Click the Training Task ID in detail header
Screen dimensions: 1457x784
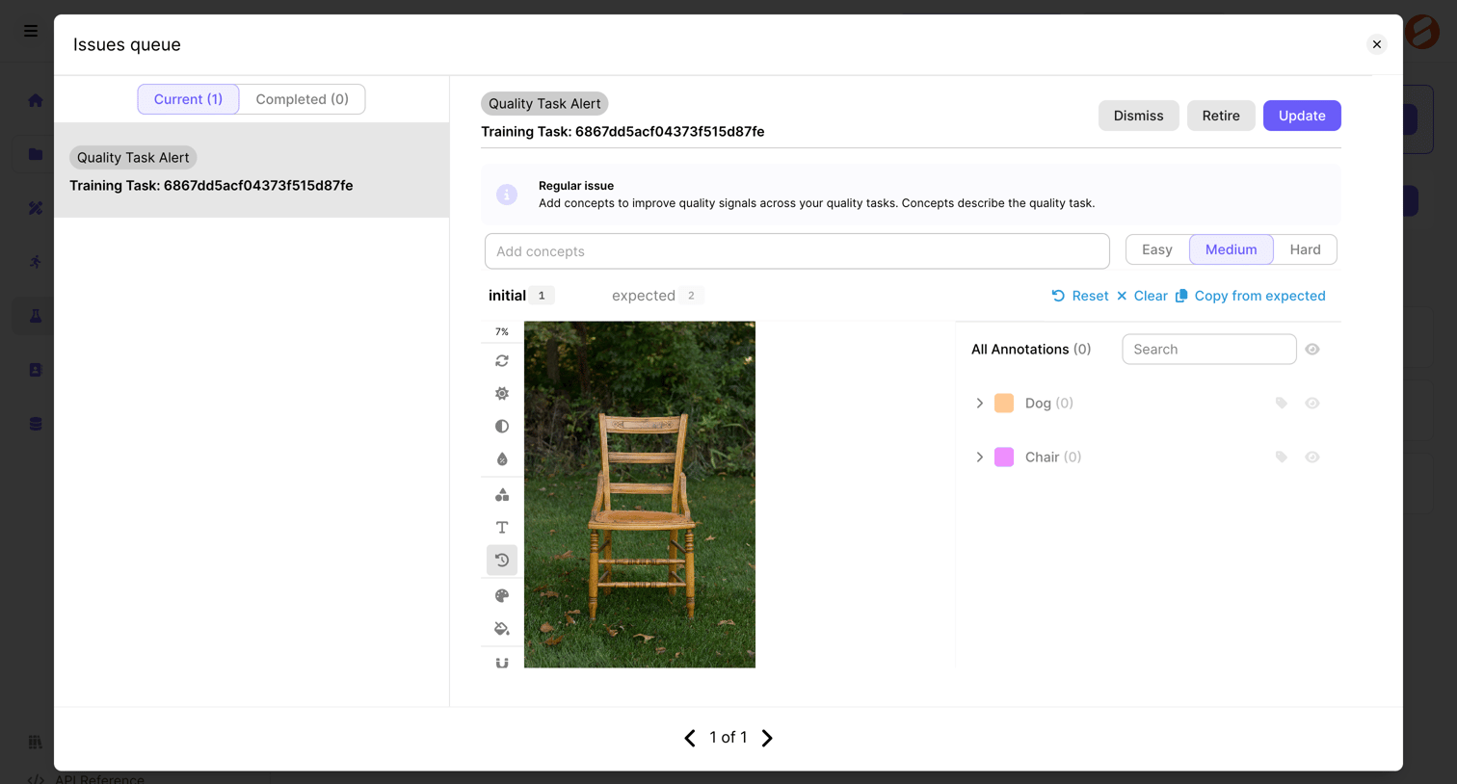(x=623, y=132)
